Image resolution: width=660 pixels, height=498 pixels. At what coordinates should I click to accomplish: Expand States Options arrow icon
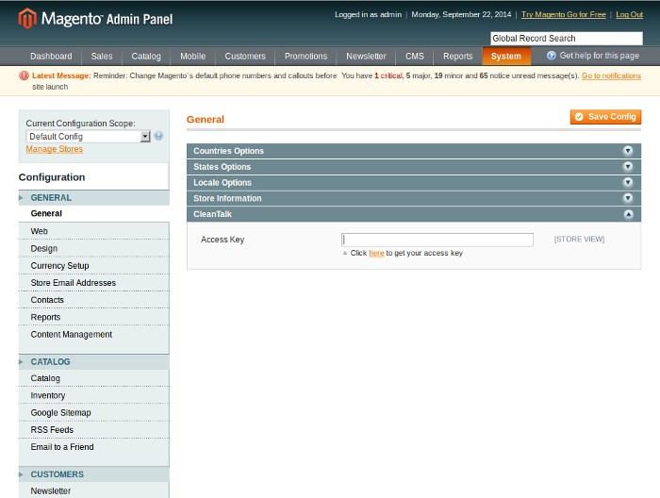(x=628, y=167)
